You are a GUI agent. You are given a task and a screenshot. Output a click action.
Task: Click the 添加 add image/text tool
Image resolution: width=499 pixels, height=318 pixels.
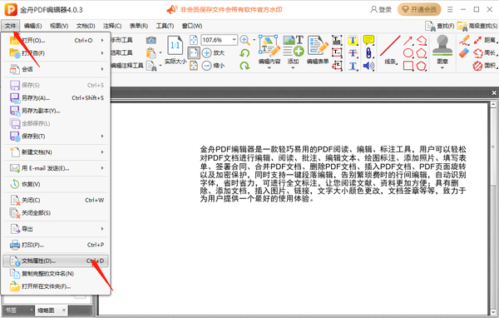click(x=293, y=51)
